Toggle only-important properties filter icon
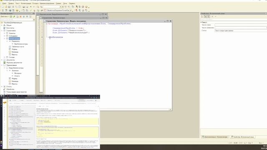Viewport: 267px width, 150px height. [x=209, y=16]
